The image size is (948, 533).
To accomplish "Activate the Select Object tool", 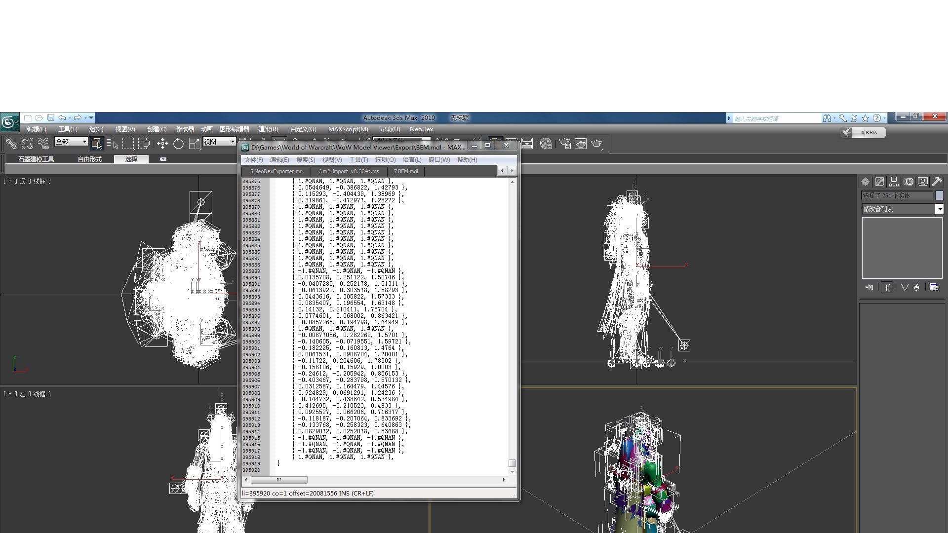I will click(x=97, y=144).
